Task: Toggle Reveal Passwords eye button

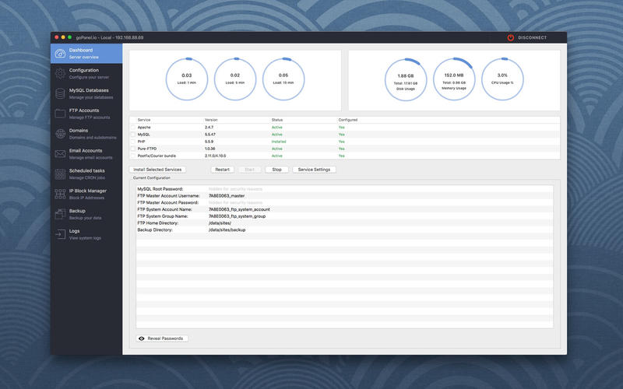Action: tap(161, 338)
